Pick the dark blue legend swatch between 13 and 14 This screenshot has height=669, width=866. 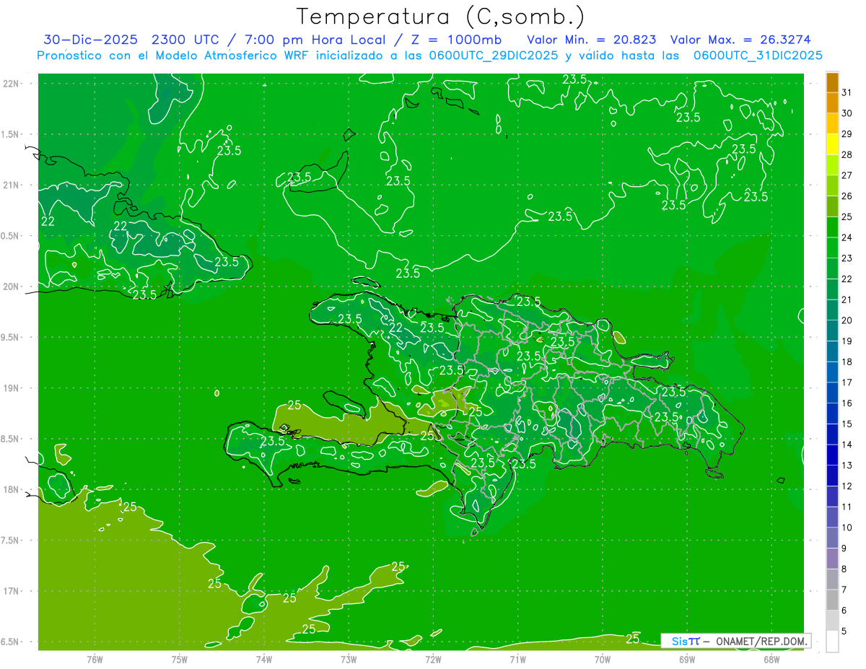click(832, 455)
